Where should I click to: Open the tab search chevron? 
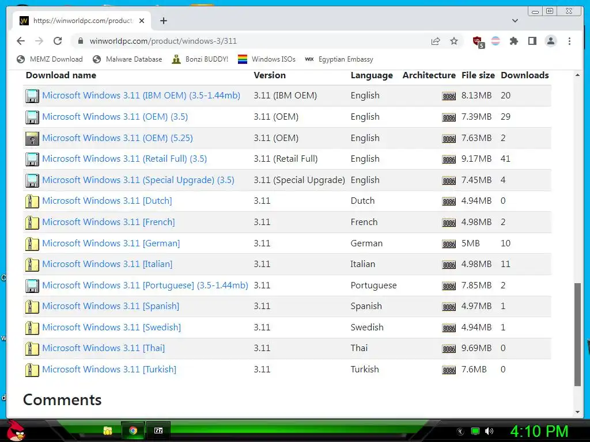point(515,21)
